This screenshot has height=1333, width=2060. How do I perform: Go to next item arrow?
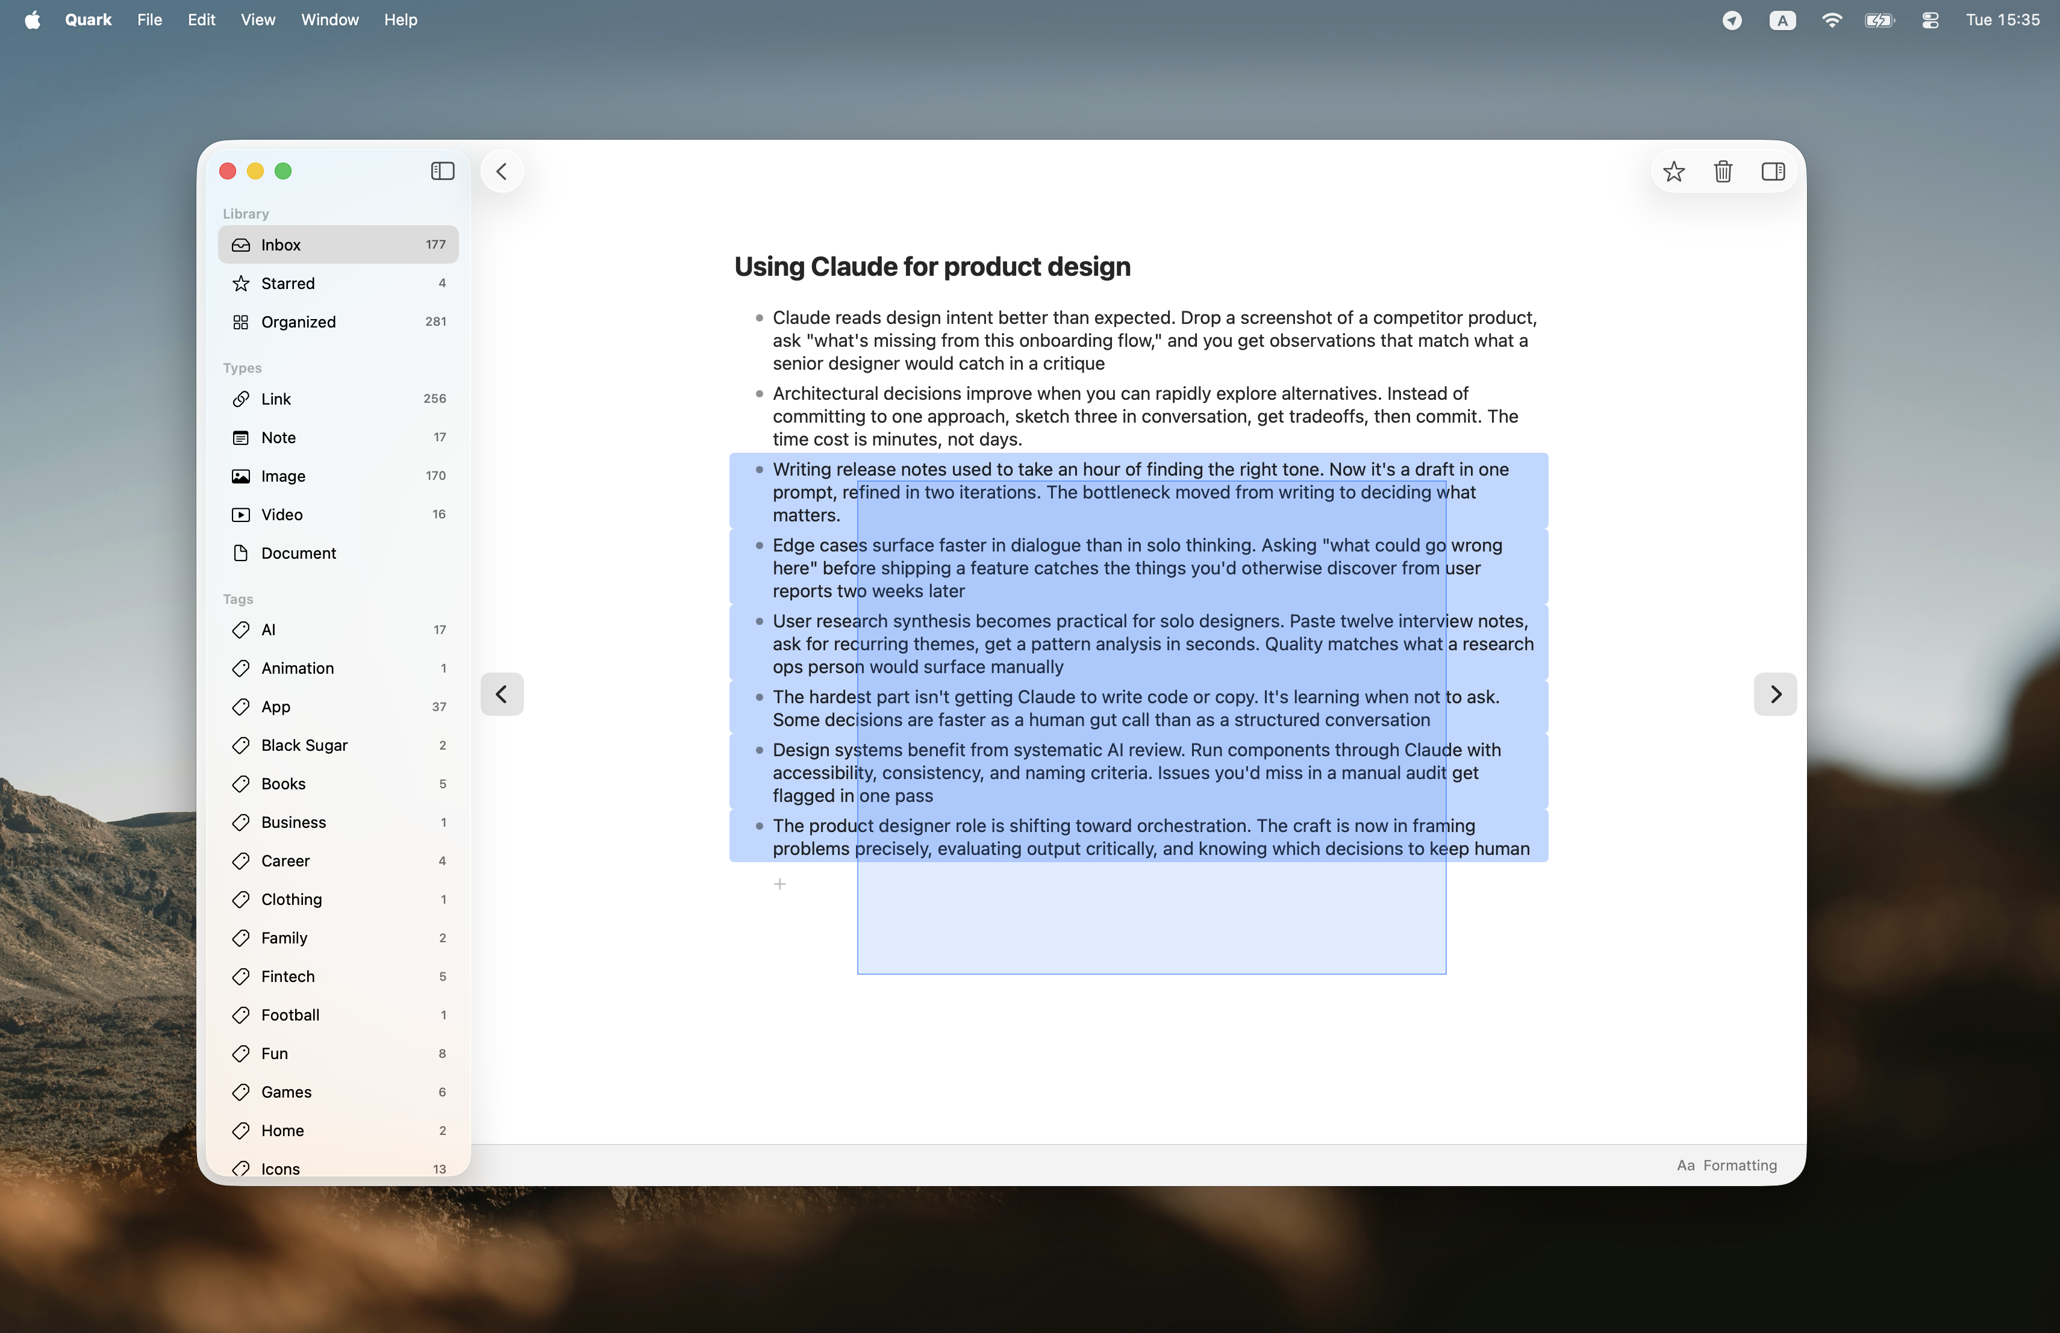[x=1775, y=694]
